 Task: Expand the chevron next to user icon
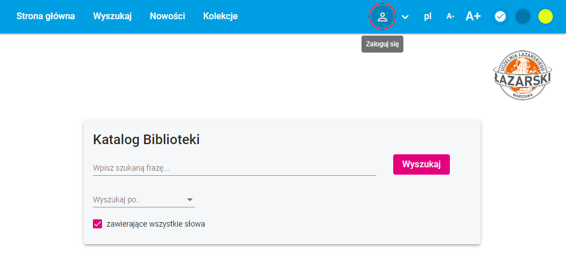coord(405,17)
